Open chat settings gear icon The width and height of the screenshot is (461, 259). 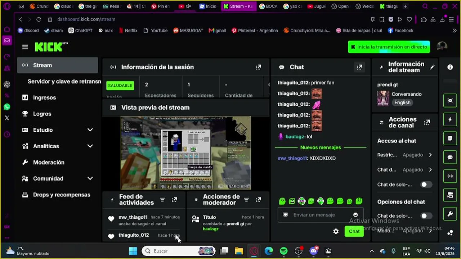[336, 232]
